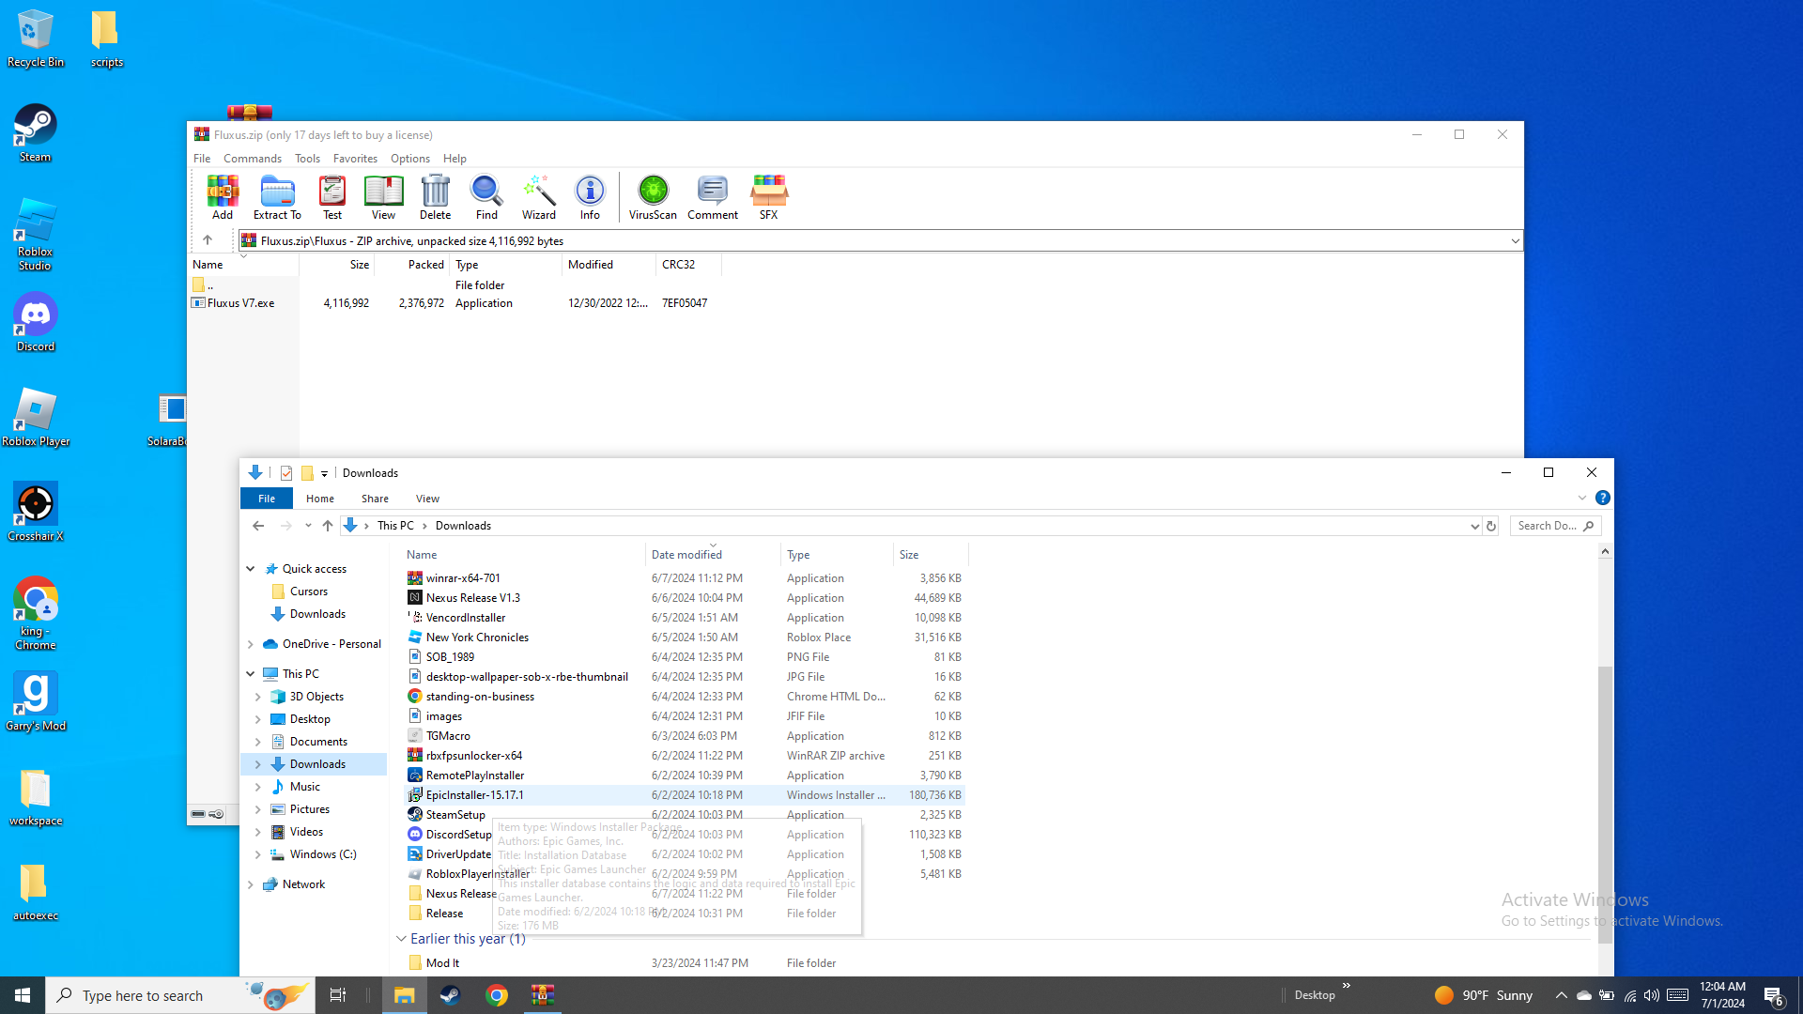
Task: Open the Comment tool in WinRAR
Action: point(713,198)
